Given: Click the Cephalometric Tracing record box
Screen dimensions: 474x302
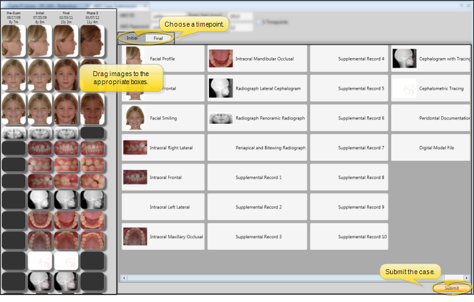Looking at the screenshot, I should click(431, 88).
